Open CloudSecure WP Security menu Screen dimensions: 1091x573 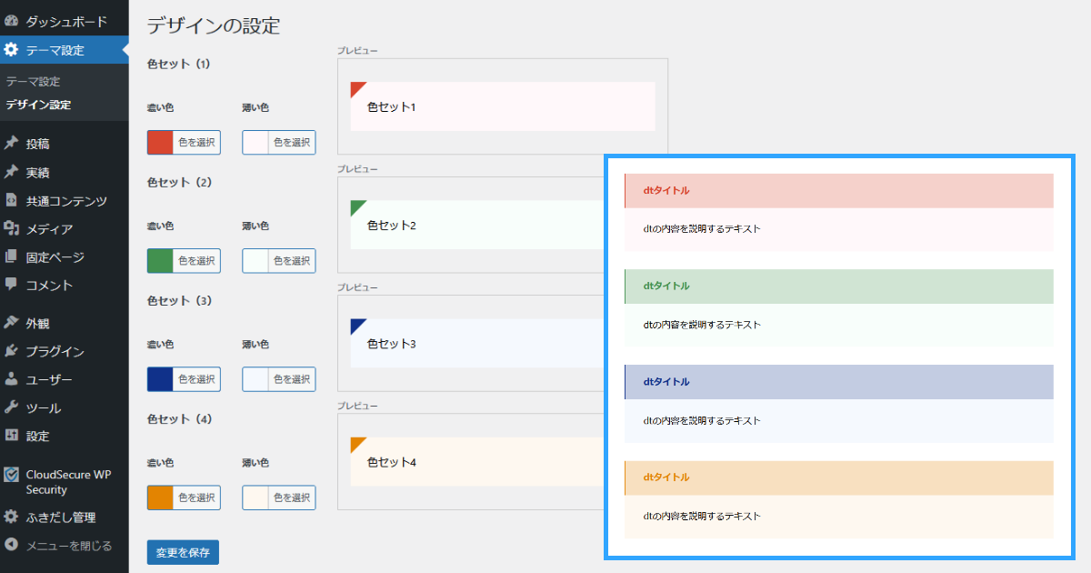click(67, 482)
